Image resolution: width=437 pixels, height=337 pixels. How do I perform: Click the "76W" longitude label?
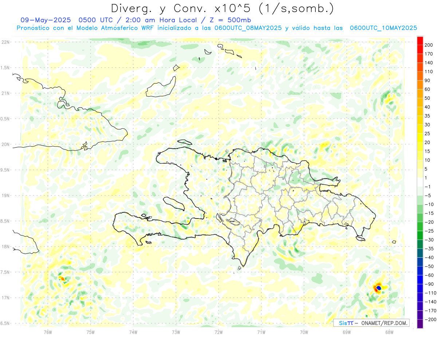point(48,332)
